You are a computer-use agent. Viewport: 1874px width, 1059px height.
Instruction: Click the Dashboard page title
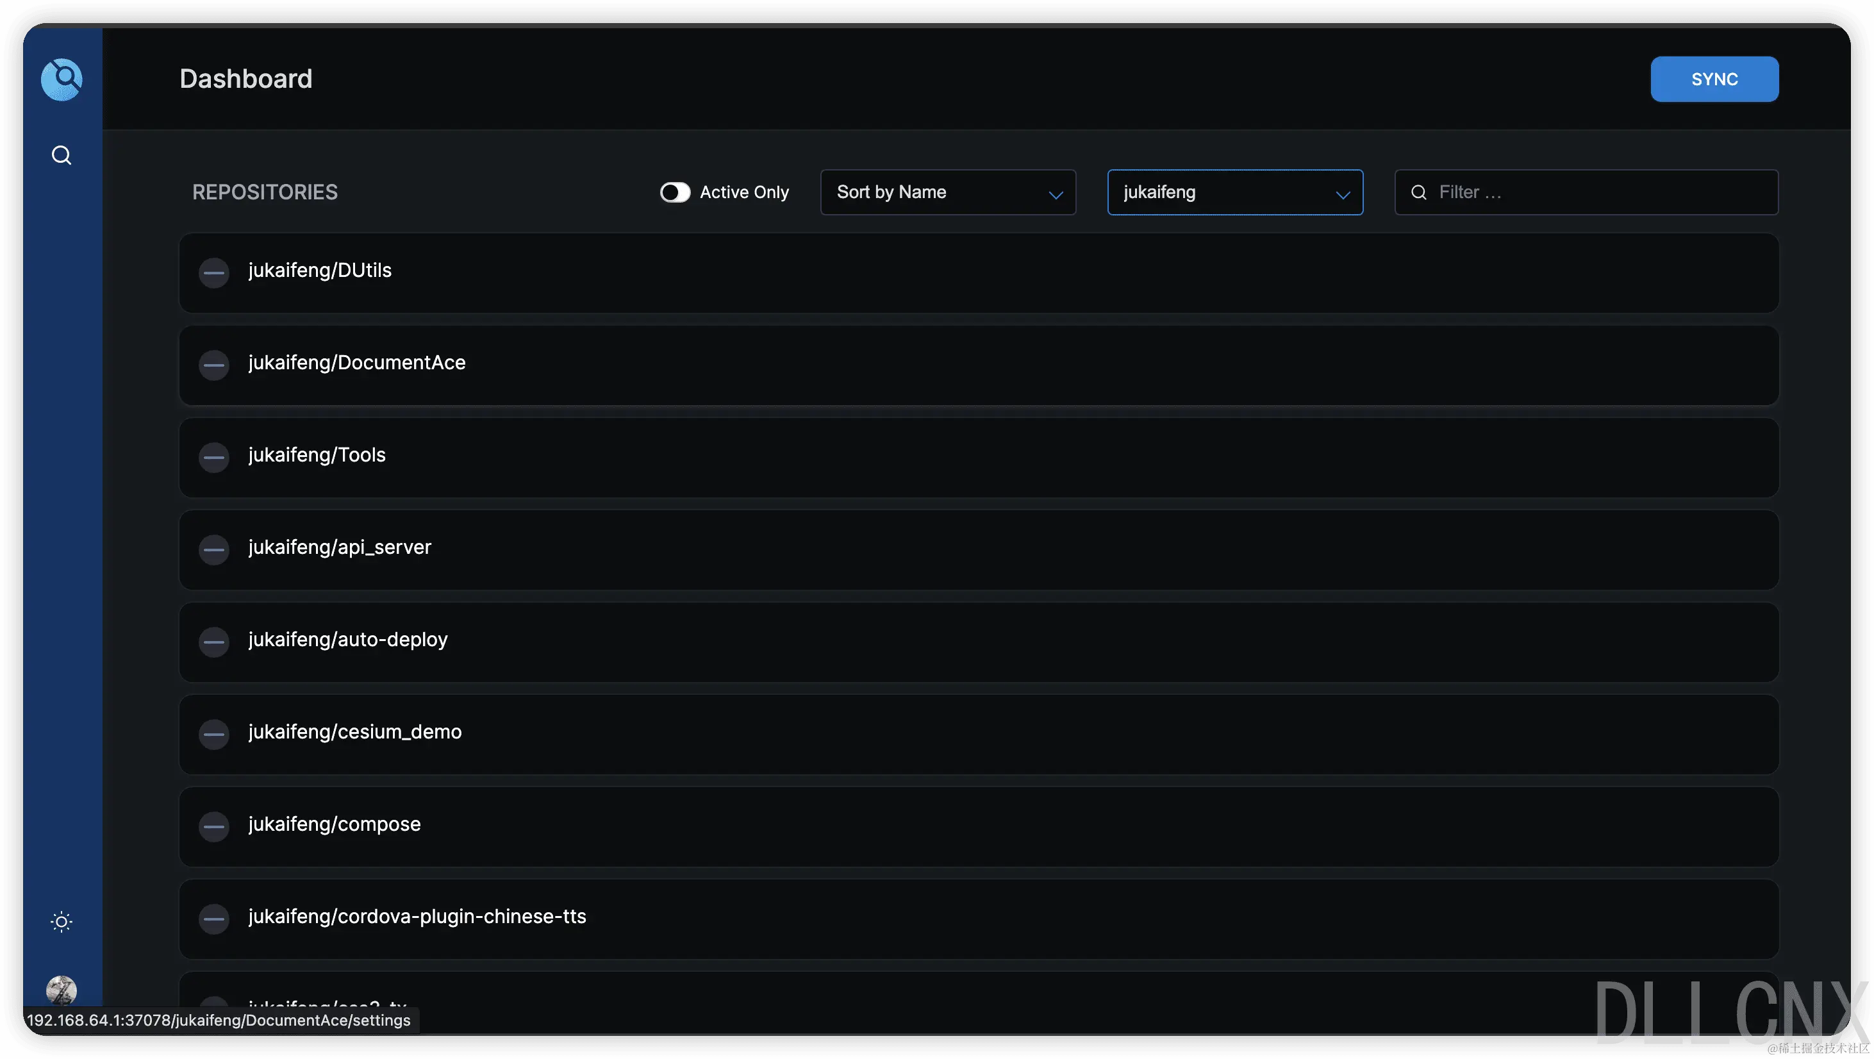pyautogui.click(x=246, y=79)
